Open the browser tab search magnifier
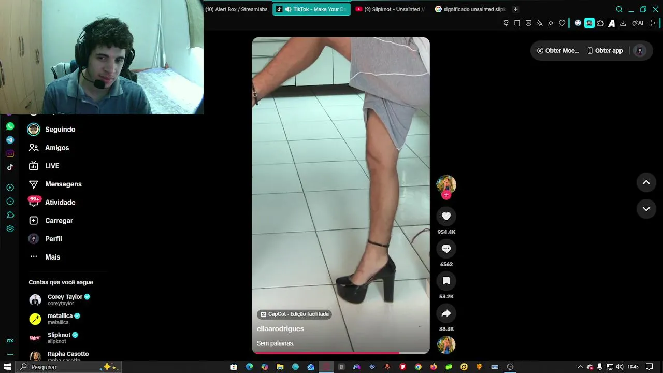 (619, 9)
